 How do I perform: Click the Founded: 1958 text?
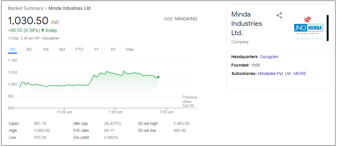pos(246,65)
